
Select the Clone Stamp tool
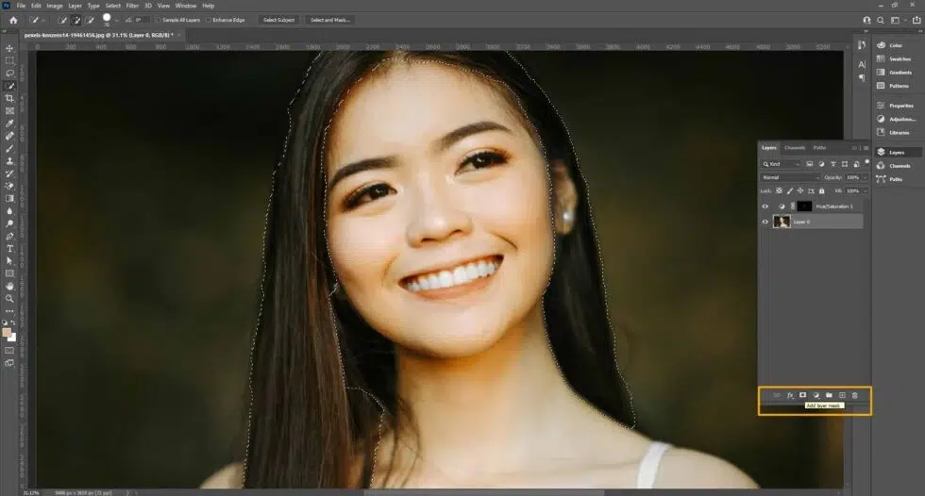9,161
